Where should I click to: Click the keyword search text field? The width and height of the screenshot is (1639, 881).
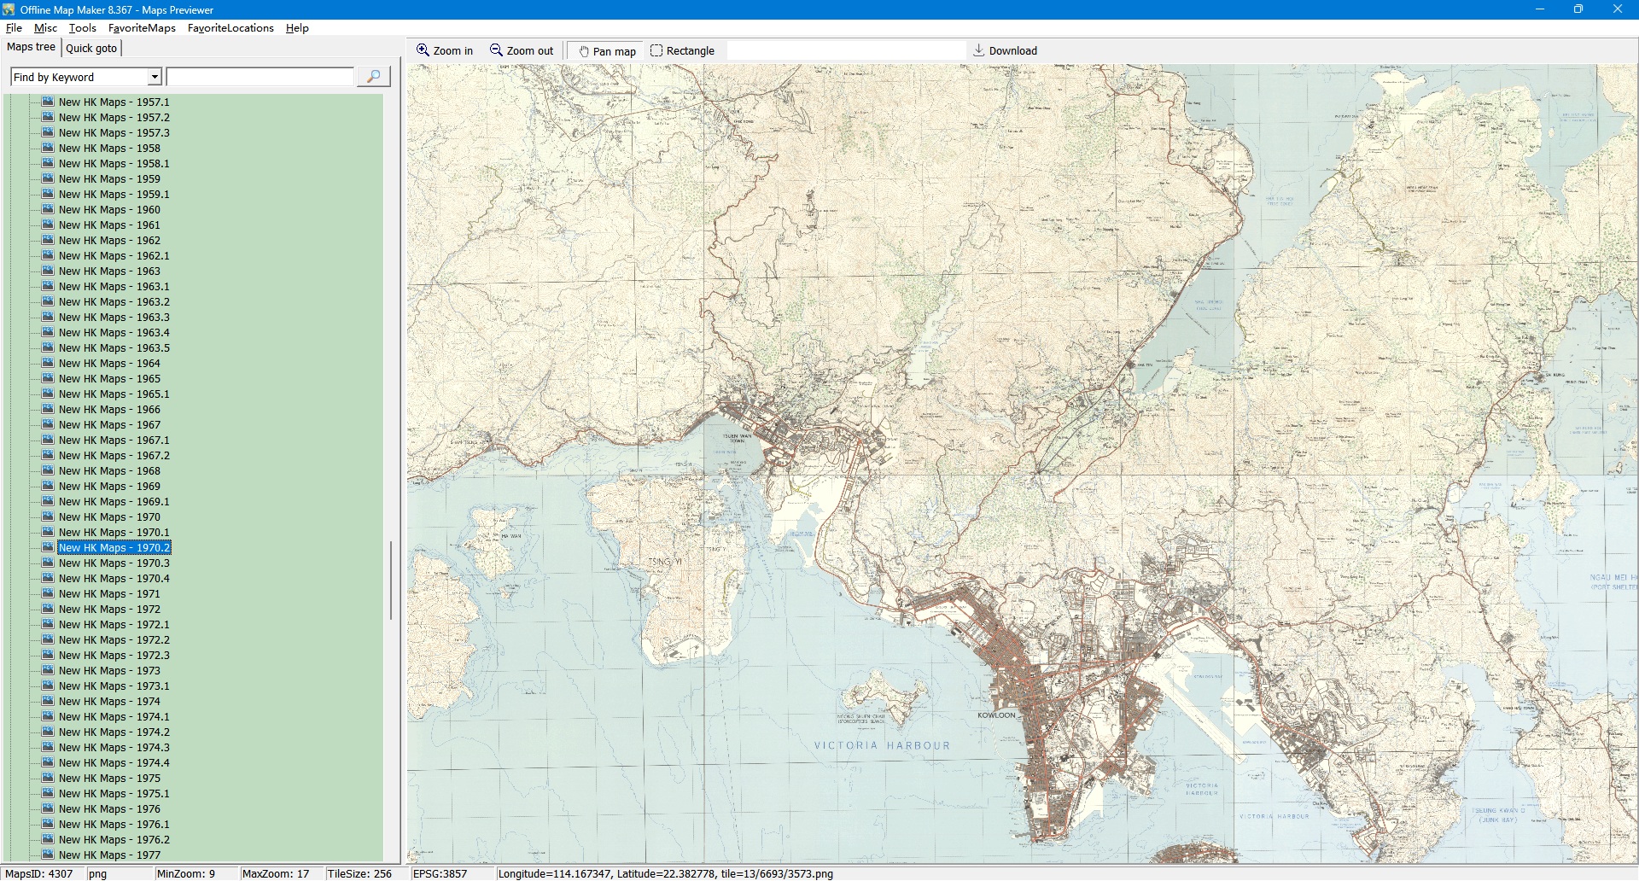(260, 77)
